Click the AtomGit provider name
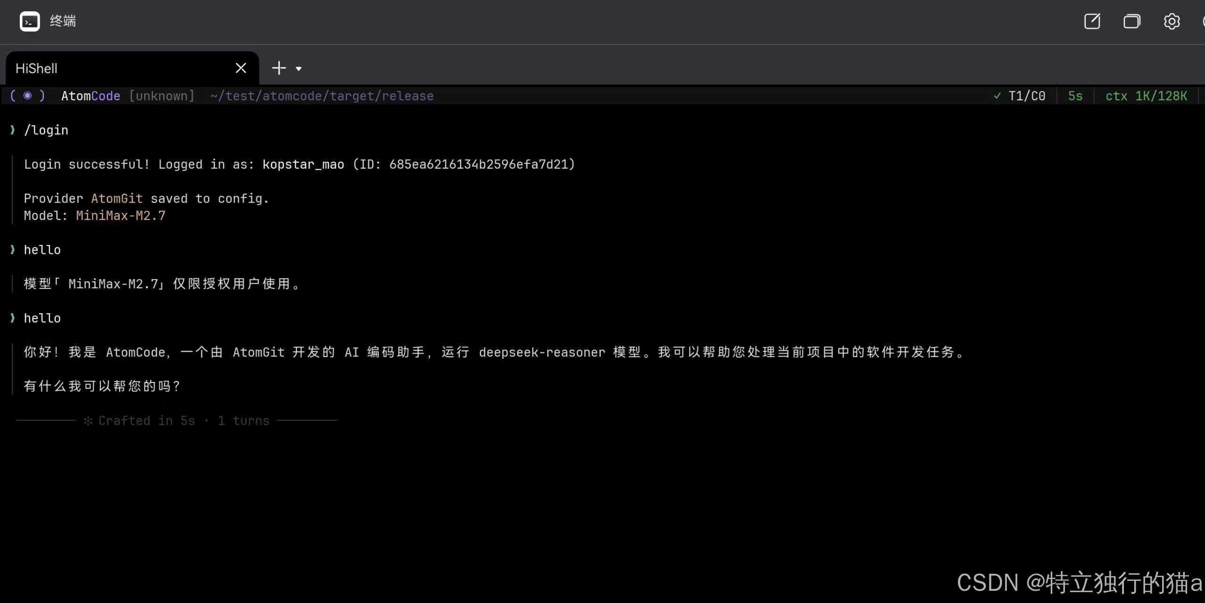 click(x=116, y=199)
